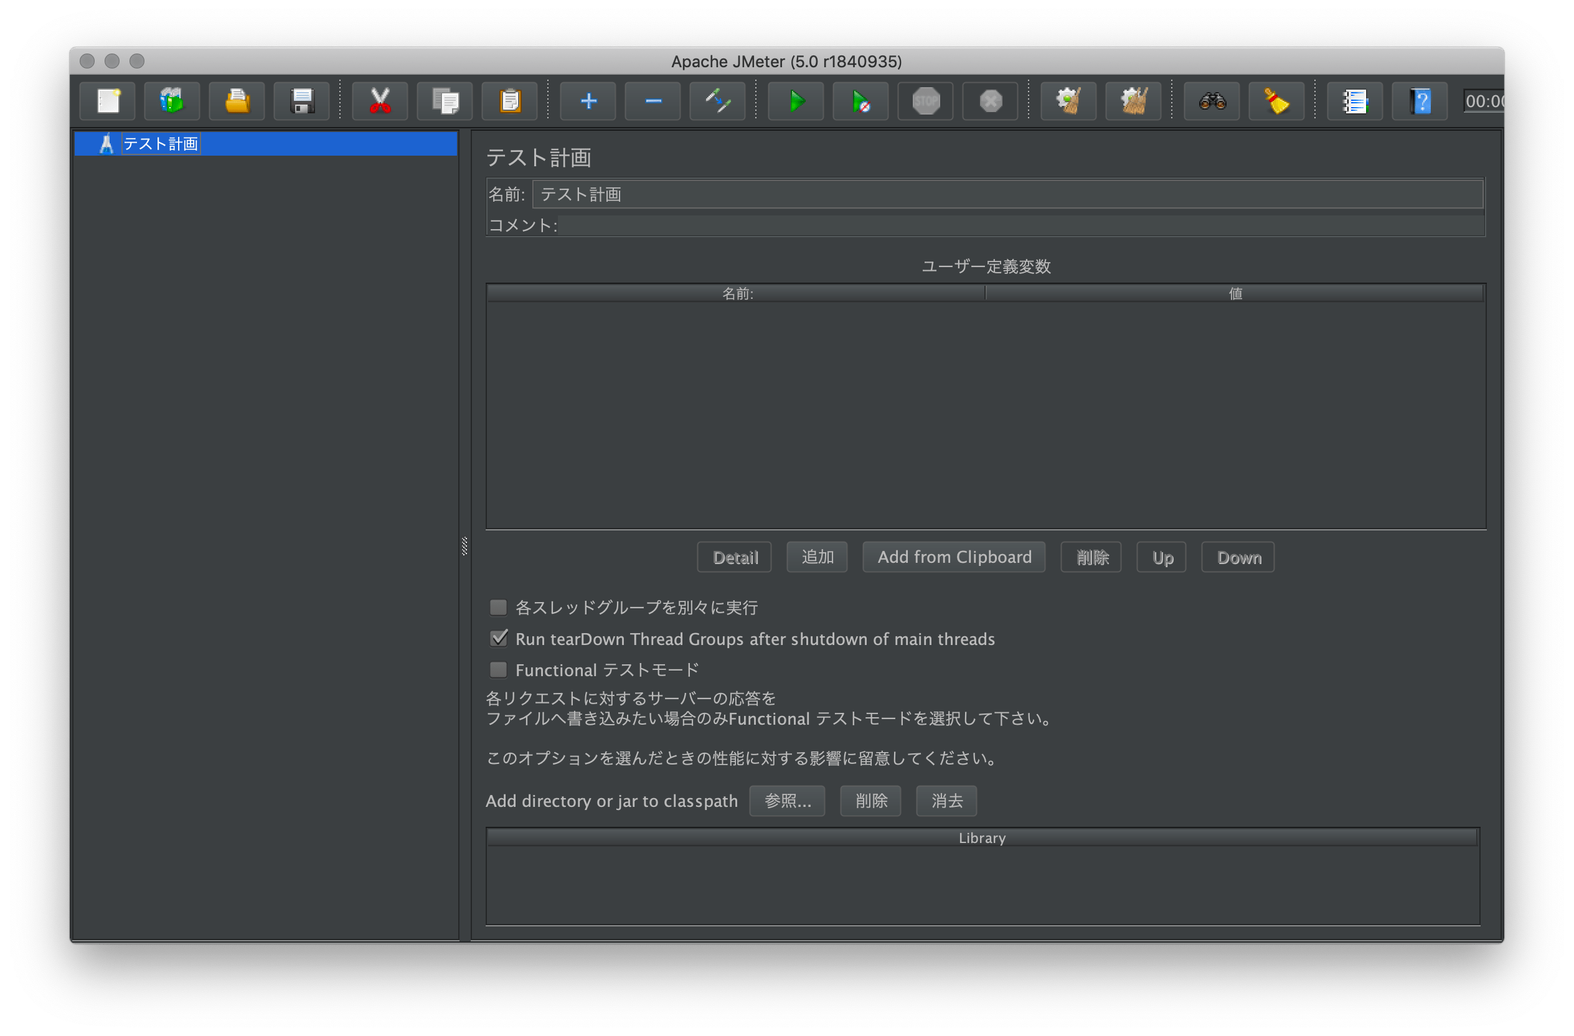Save the test plan using the disk icon

(301, 100)
